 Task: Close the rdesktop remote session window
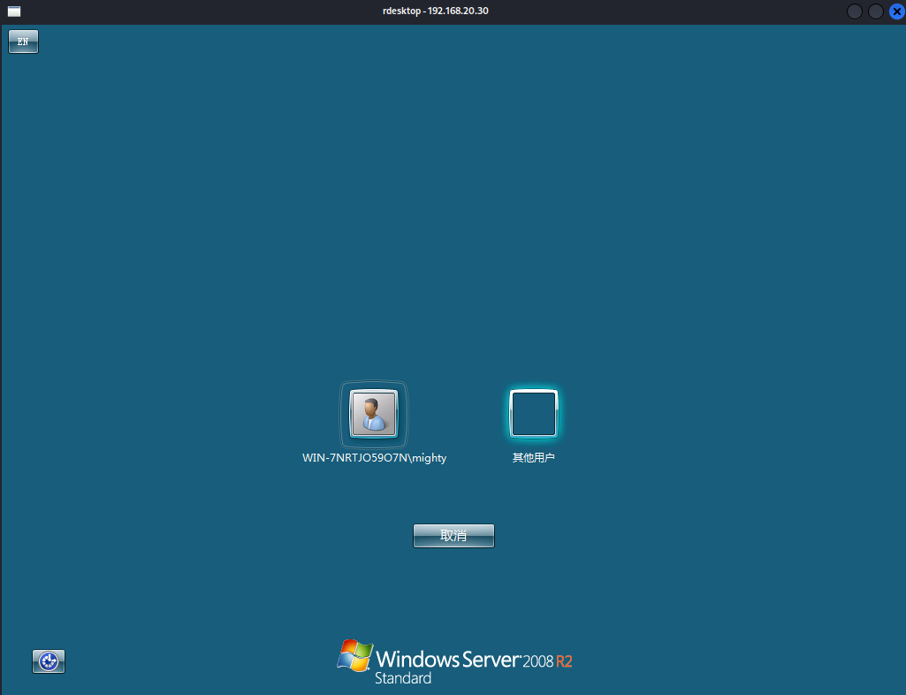(x=895, y=11)
